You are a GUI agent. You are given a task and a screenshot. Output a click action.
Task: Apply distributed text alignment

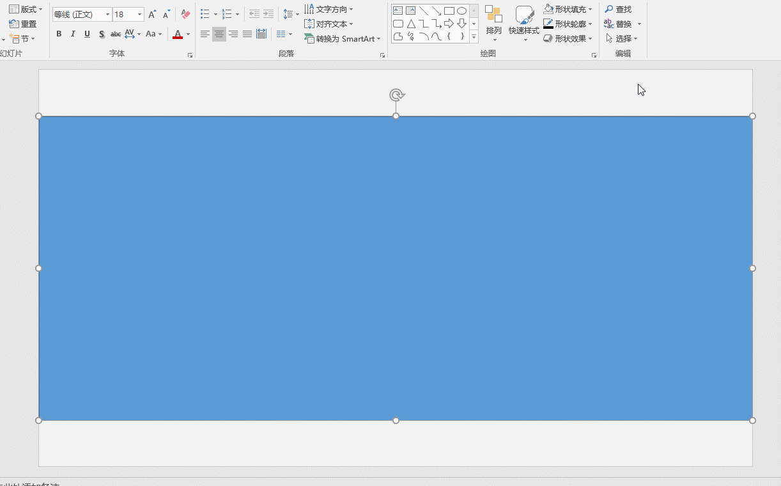pyautogui.click(x=261, y=34)
